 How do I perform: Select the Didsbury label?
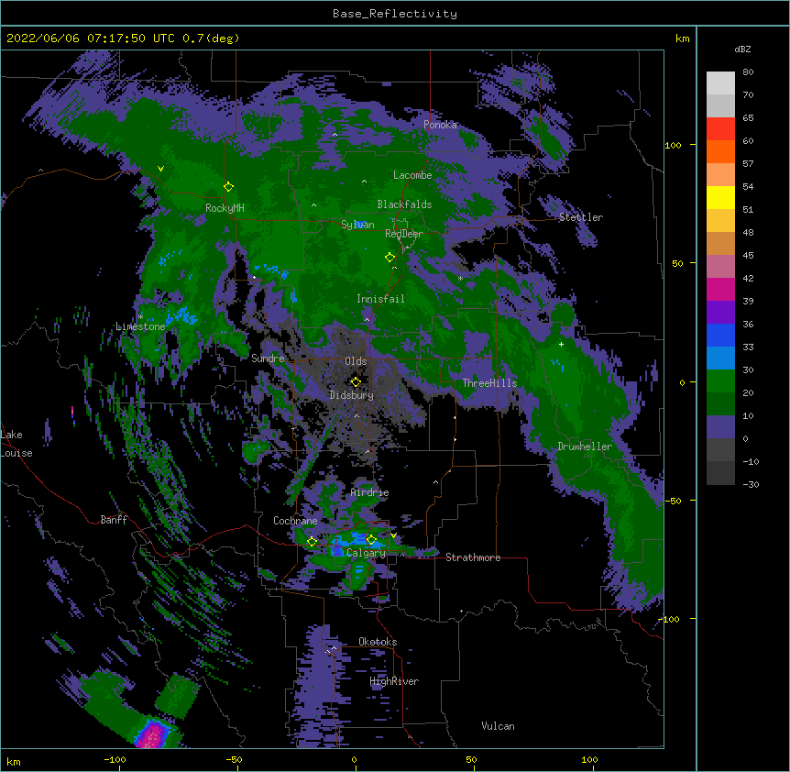[x=352, y=395]
